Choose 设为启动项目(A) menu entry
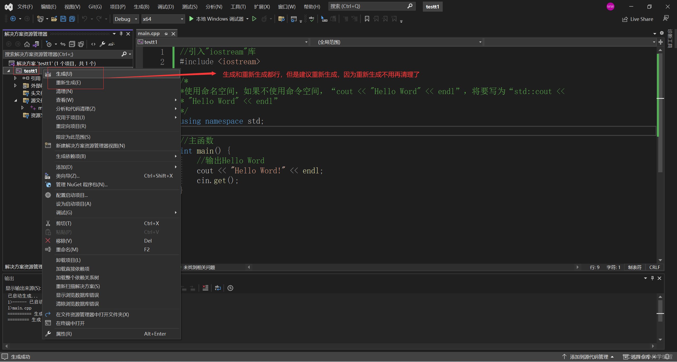 click(x=112, y=204)
